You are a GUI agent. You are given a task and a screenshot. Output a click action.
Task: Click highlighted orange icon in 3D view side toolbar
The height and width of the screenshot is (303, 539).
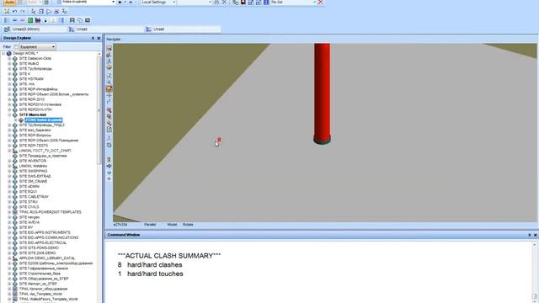(x=109, y=88)
